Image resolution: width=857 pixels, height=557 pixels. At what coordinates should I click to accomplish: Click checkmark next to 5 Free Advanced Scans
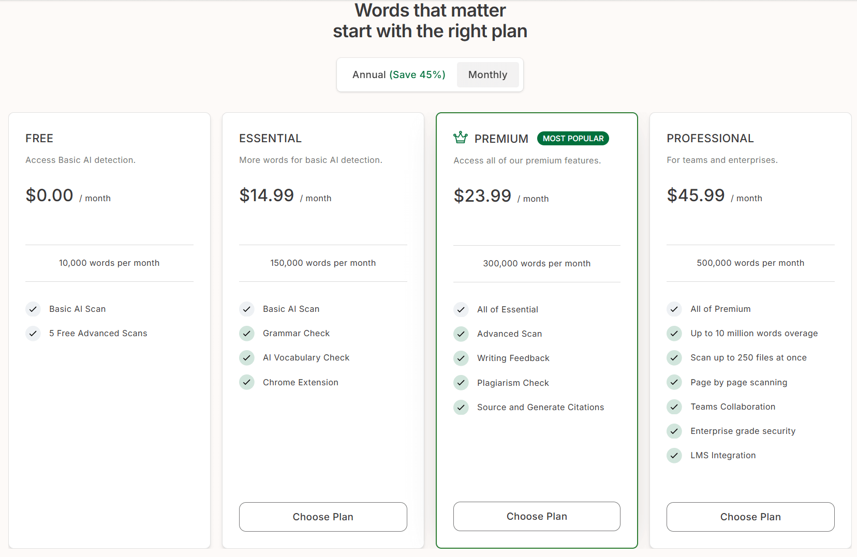click(33, 334)
